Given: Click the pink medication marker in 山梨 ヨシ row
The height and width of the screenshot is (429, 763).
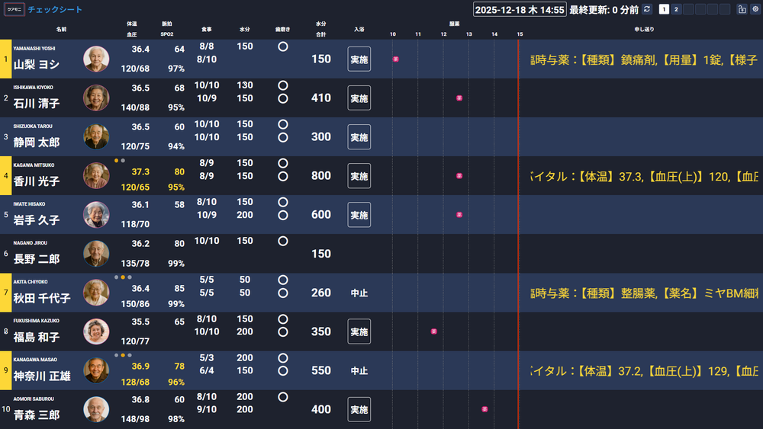Looking at the screenshot, I should (395, 59).
